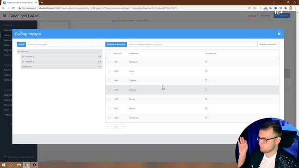
Task: Go to next page in pagination
Action: pos(120,126)
